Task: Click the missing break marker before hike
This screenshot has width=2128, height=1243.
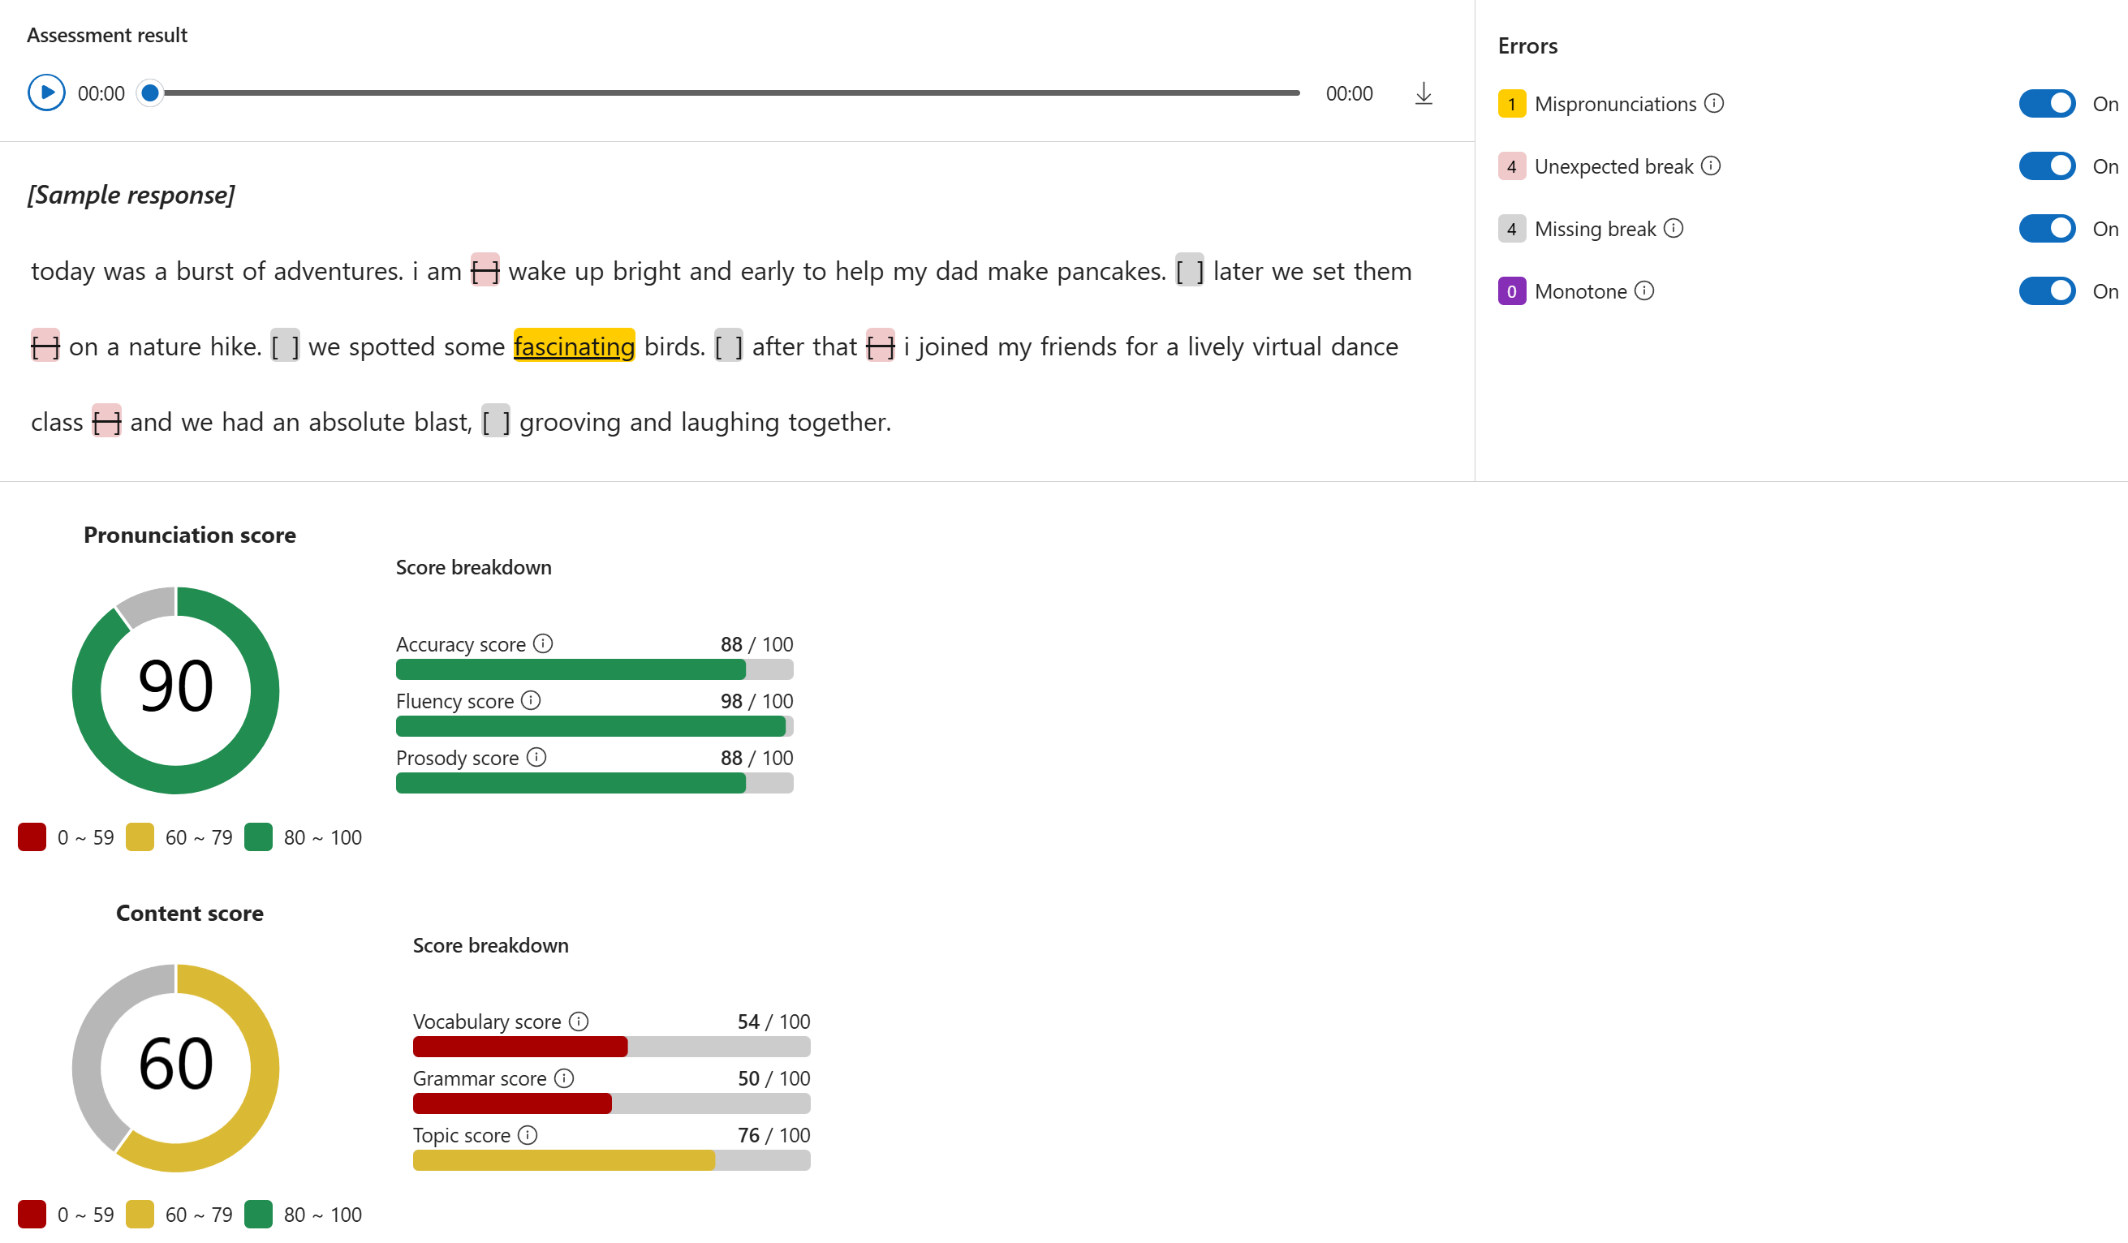Action: tap(45, 346)
